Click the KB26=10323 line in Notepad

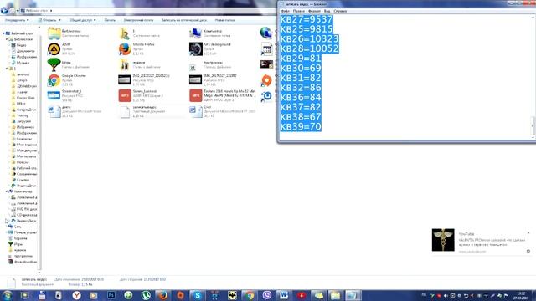309,39
